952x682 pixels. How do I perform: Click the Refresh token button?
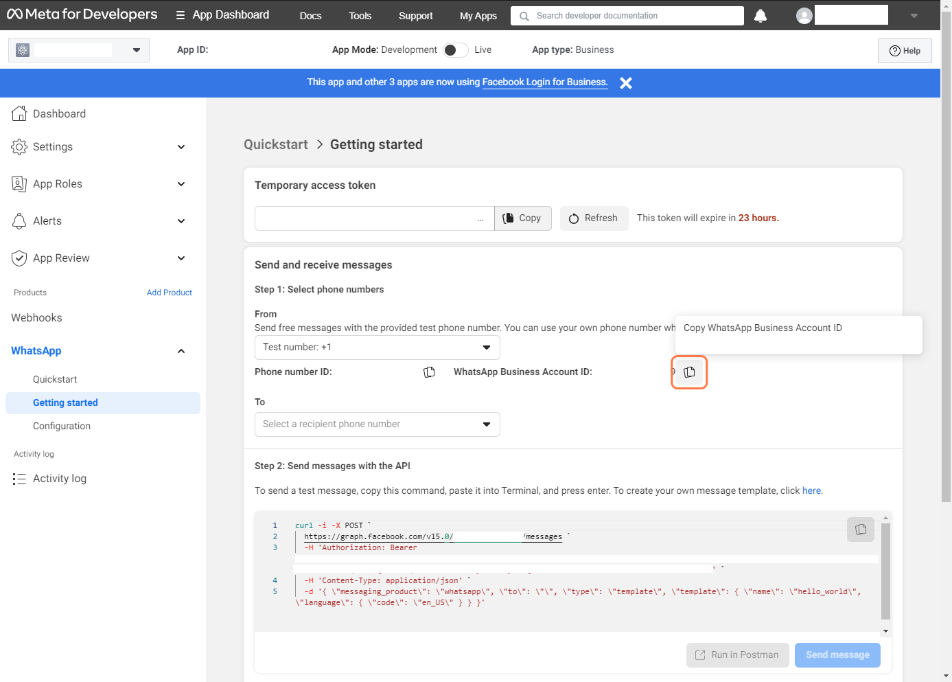594,218
